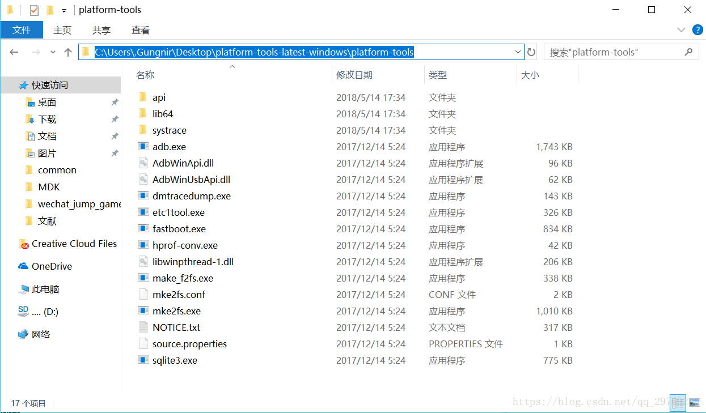Open the systrace folder
This screenshot has width=706, height=413.
tap(170, 130)
